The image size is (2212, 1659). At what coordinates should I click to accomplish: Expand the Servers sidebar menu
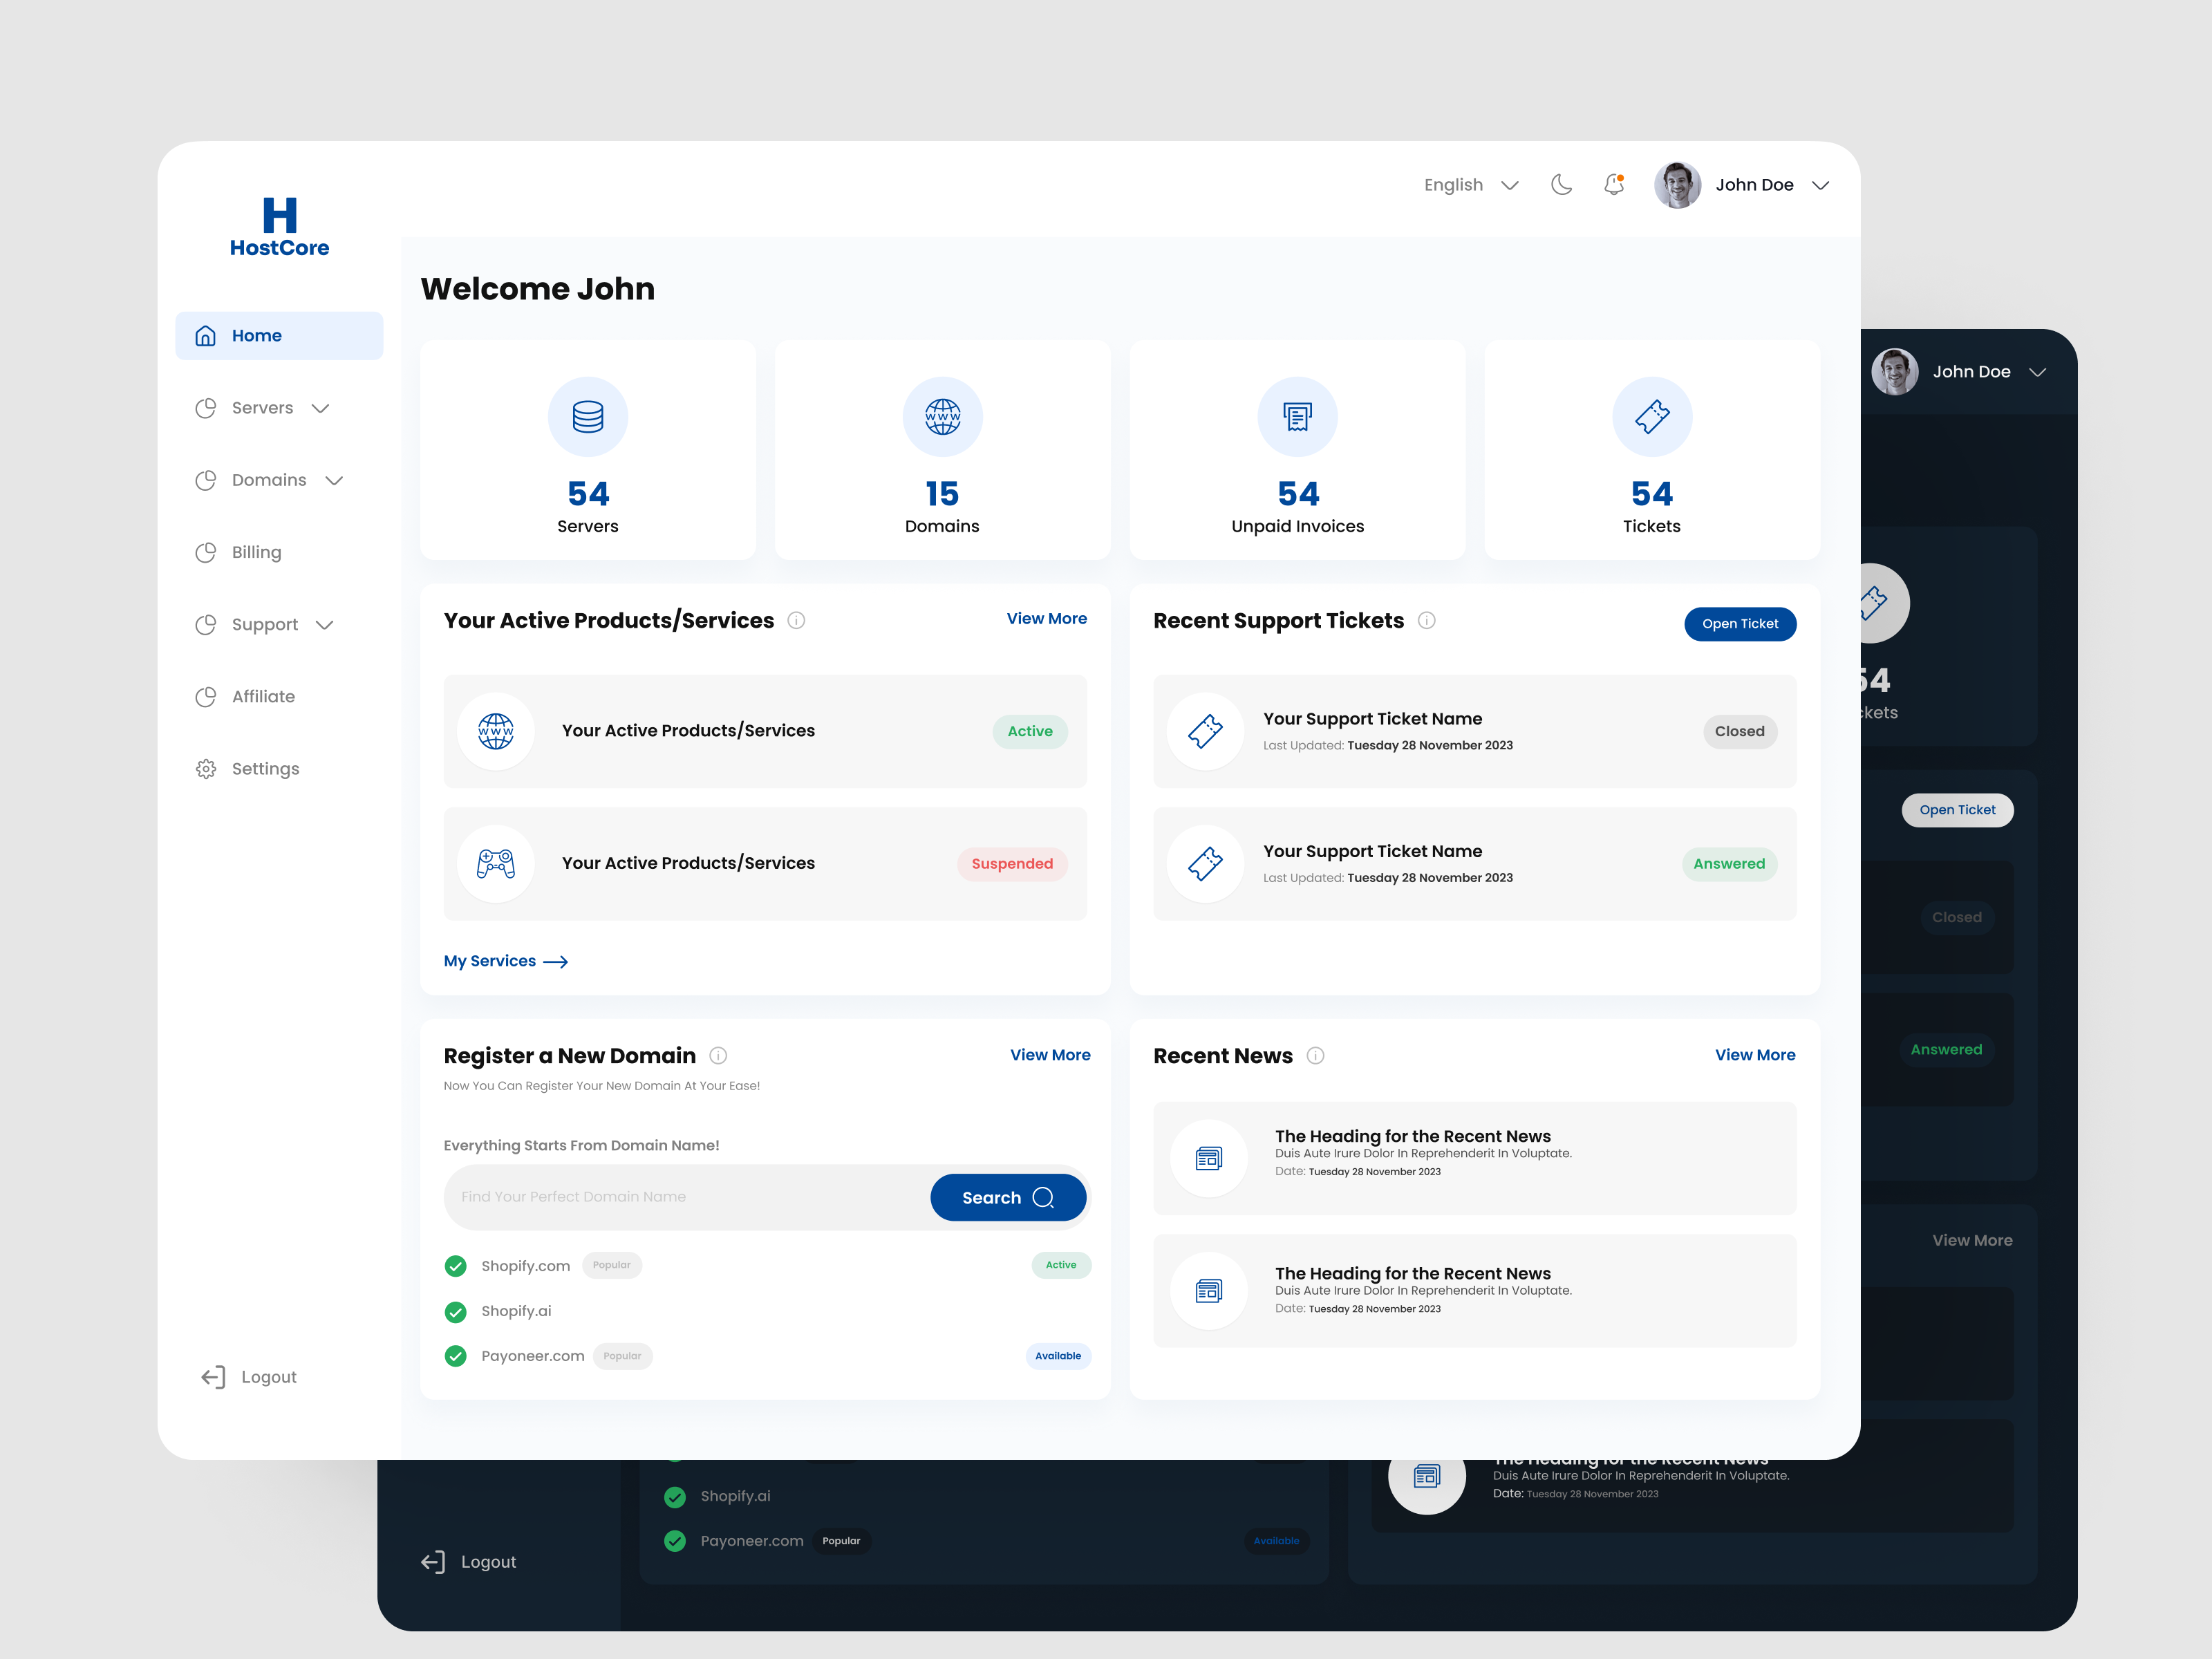pyautogui.click(x=320, y=408)
